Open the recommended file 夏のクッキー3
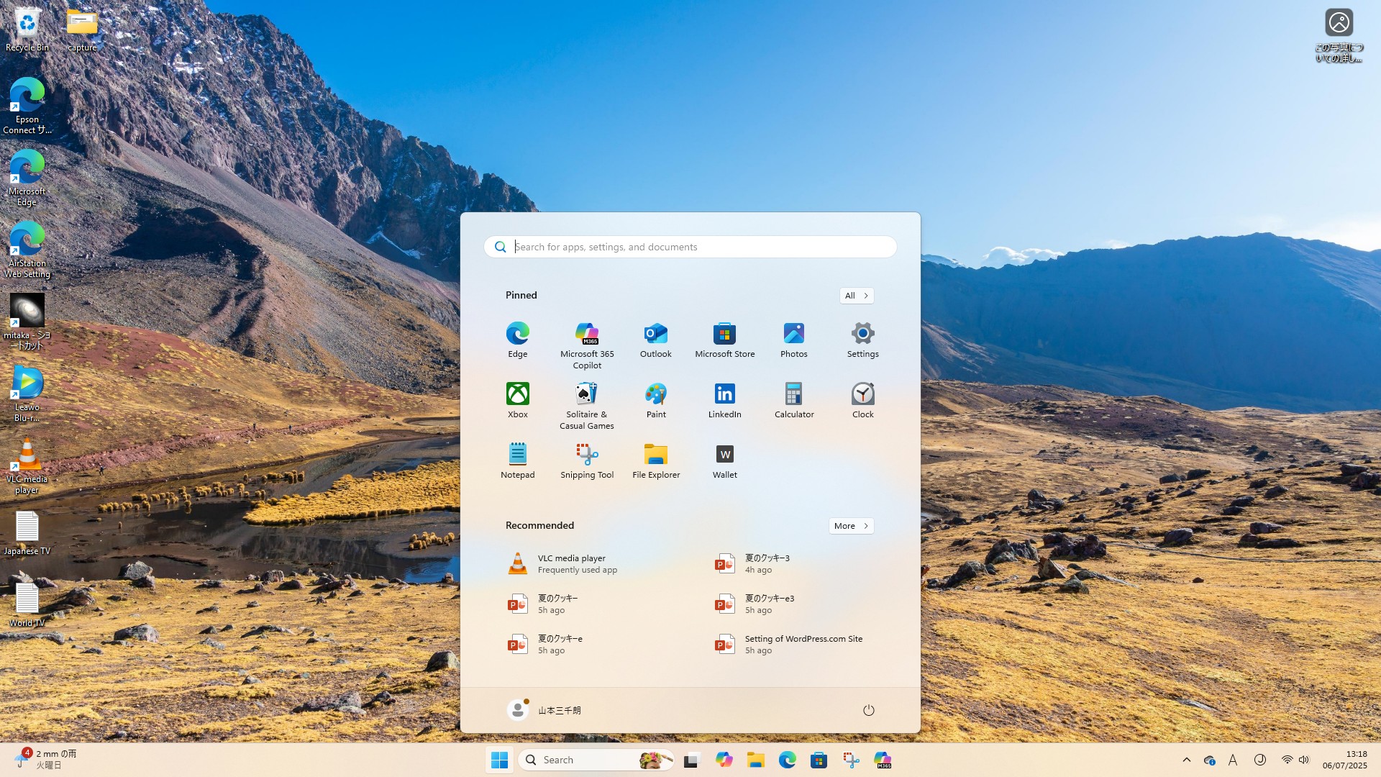The image size is (1381, 777). [793, 563]
